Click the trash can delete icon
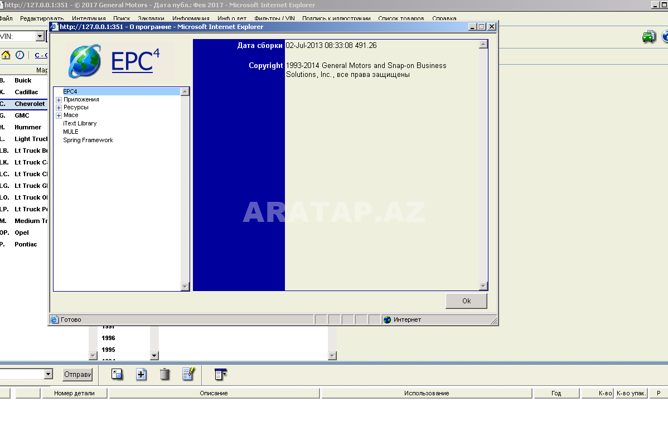The height and width of the screenshot is (426, 668). point(164,374)
